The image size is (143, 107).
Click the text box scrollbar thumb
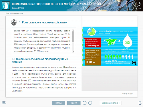[73, 37]
